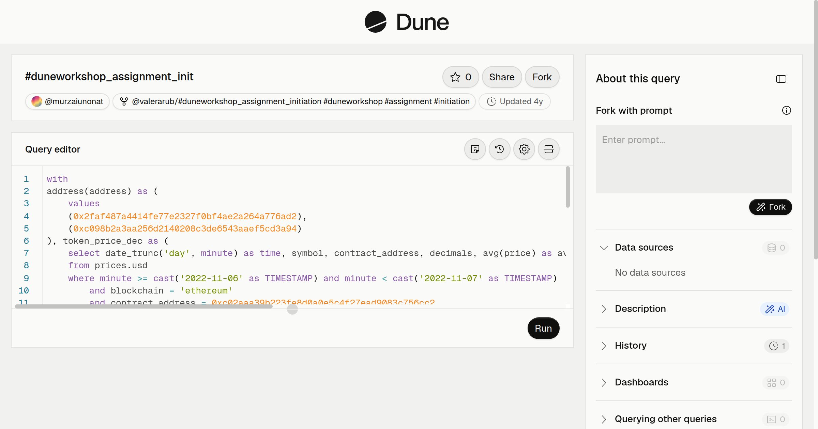This screenshot has width=818, height=429.
Task: Star the query with the star button
Action: coord(460,77)
